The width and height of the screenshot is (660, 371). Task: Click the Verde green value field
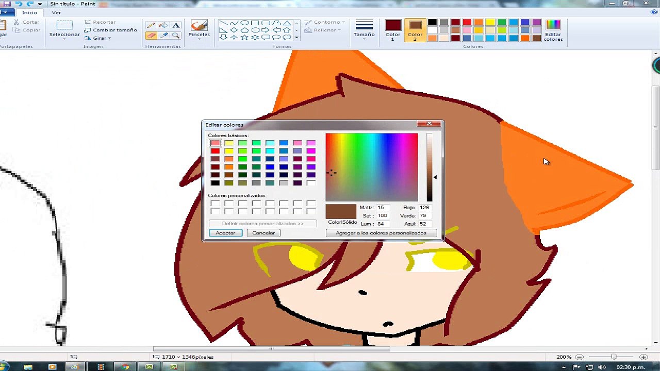coord(425,215)
